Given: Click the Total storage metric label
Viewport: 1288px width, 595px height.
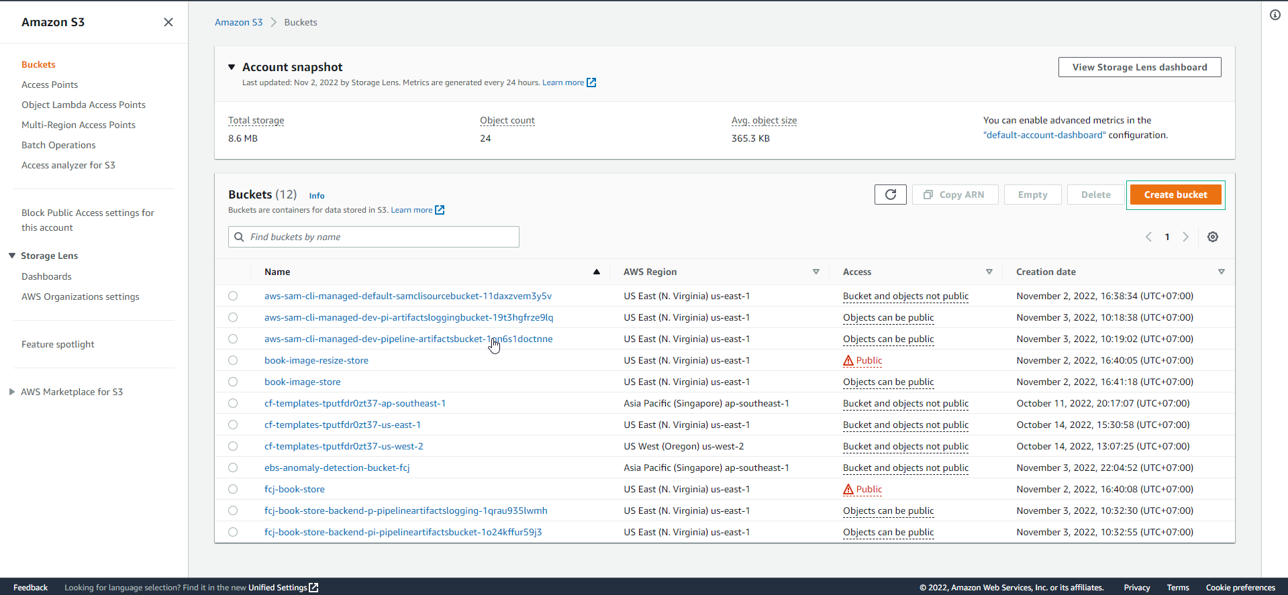Looking at the screenshot, I should [x=256, y=121].
